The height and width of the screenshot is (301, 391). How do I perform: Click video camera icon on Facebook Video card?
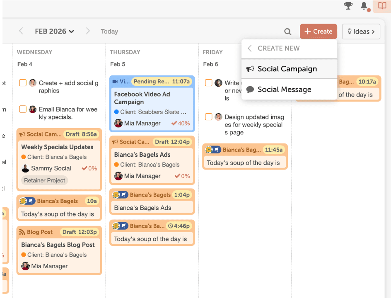(115, 82)
